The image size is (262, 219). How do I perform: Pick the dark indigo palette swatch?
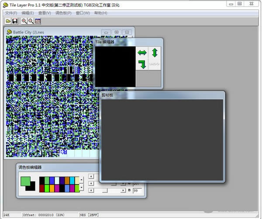[62, 181]
